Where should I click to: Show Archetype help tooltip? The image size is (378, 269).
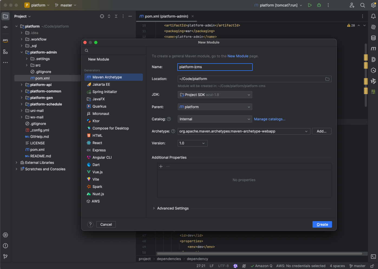pyautogui.click(x=173, y=131)
